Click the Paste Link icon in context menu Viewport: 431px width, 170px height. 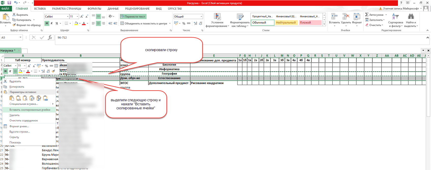point(46,98)
